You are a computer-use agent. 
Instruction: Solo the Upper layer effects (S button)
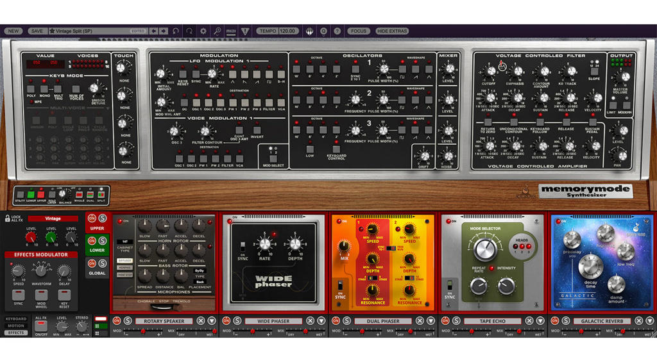[x=102, y=218]
